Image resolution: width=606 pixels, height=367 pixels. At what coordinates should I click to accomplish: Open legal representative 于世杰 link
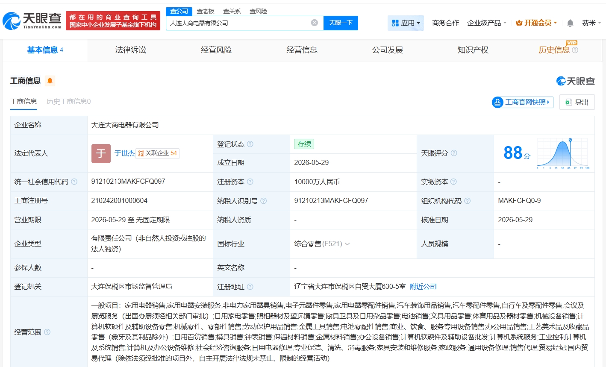124,153
